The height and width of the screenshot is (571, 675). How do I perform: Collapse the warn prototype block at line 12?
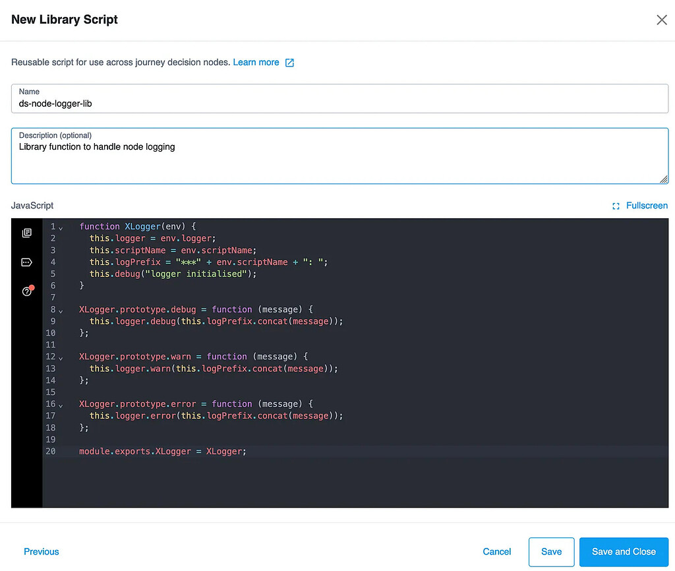click(x=61, y=357)
